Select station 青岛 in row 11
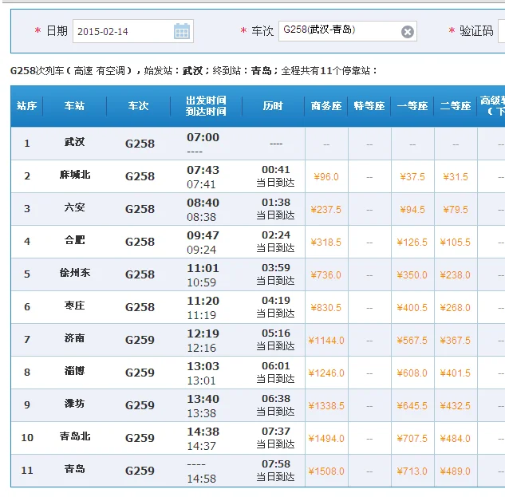 tap(74, 469)
